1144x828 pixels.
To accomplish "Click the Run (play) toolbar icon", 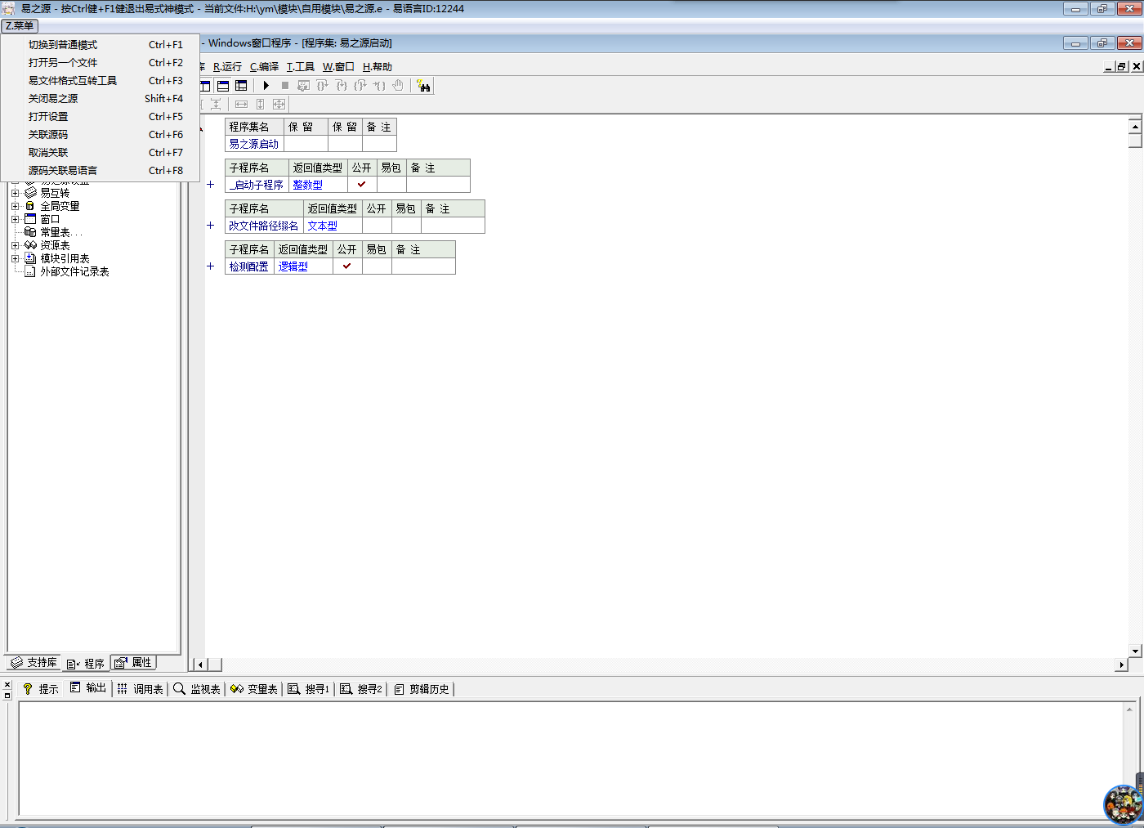I will pos(266,85).
